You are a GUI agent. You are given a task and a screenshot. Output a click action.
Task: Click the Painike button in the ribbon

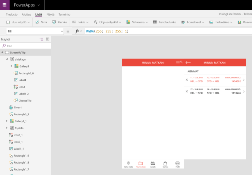pos(59,22)
